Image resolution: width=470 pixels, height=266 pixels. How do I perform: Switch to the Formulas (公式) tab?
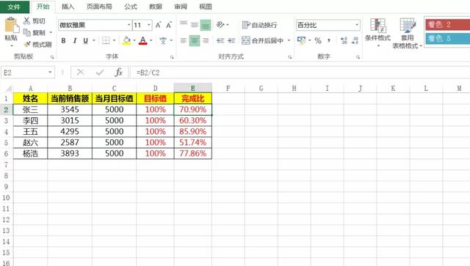click(x=131, y=7)
